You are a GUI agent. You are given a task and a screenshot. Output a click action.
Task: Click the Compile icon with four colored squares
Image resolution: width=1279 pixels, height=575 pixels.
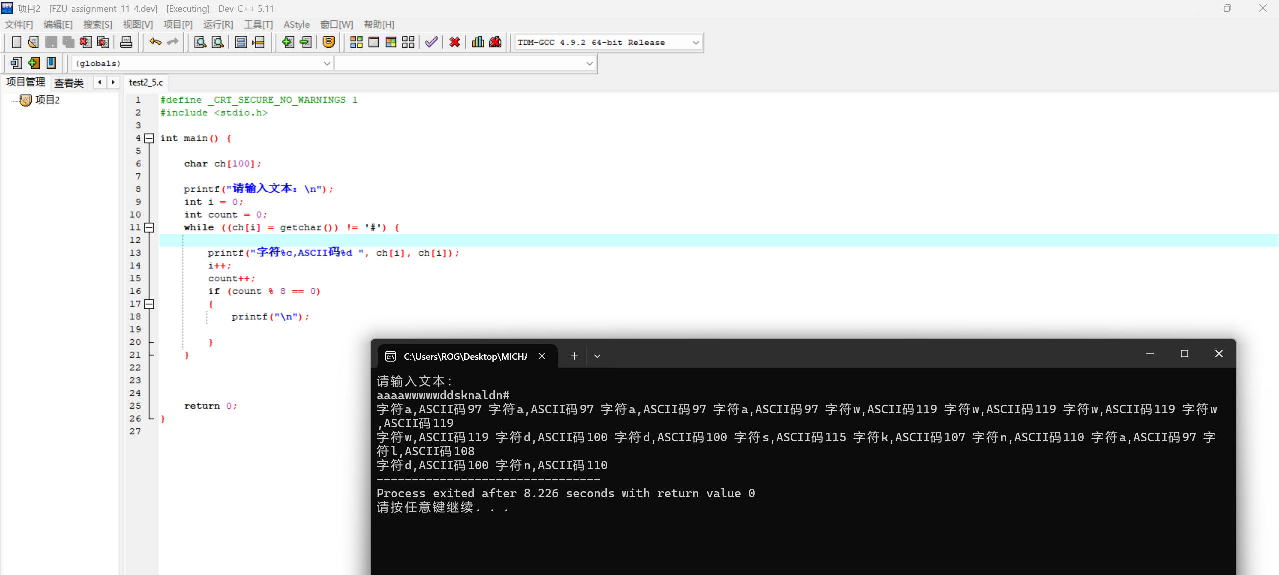pos(356,42)
